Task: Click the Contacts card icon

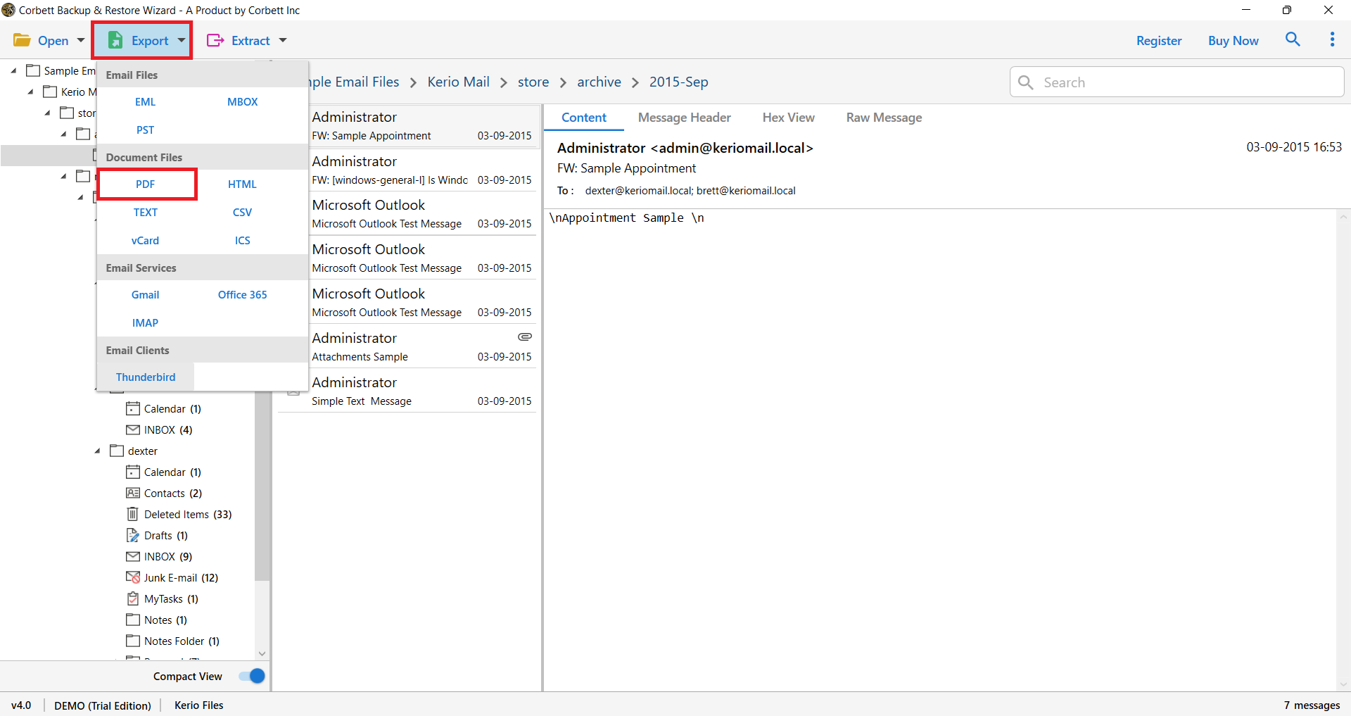Action: (x=133, y=493)
